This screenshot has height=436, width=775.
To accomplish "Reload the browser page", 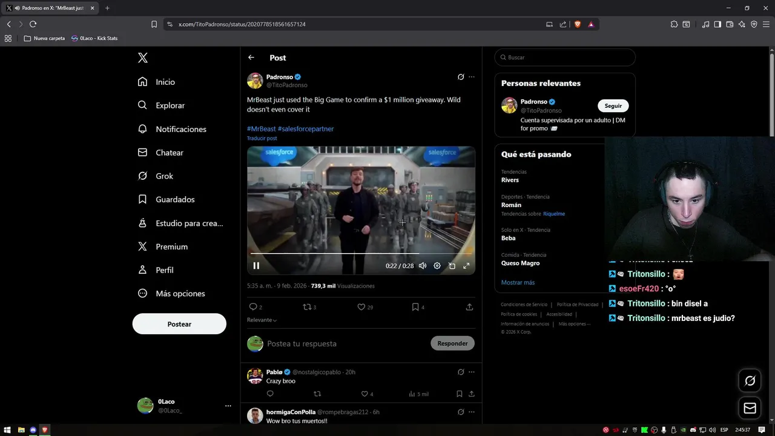I will point(33,24).
